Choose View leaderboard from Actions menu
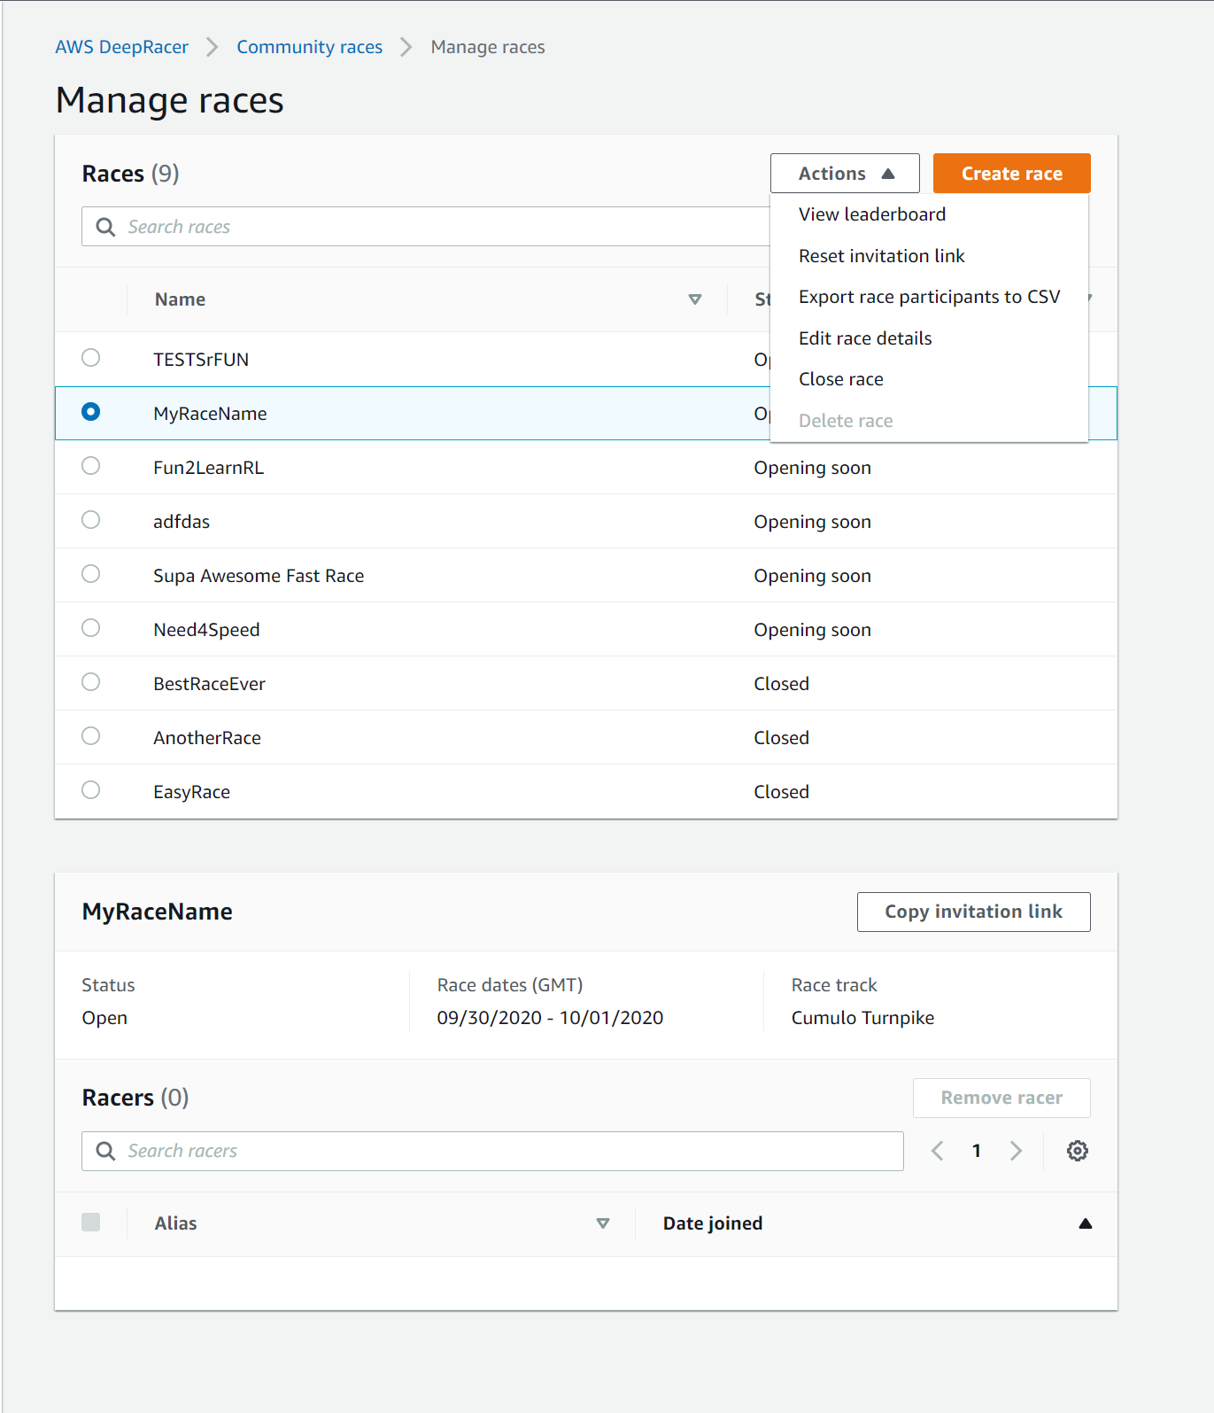 tap(871, 214)
